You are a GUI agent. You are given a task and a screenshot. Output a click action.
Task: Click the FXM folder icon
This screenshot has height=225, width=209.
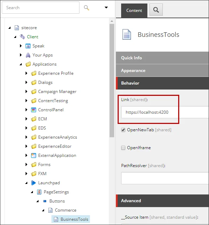pos(34,174)
